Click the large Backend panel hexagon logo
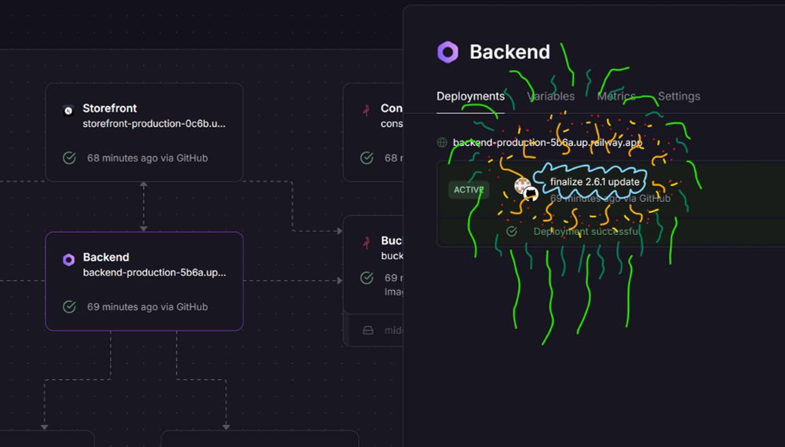Viewport: 785px width, 447px height. [x=447, y=52]
